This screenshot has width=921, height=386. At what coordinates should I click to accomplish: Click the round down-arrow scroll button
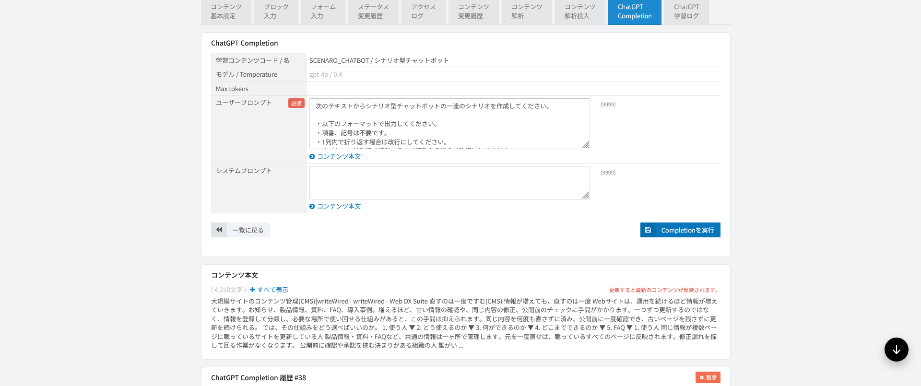[x=896, y=350]
